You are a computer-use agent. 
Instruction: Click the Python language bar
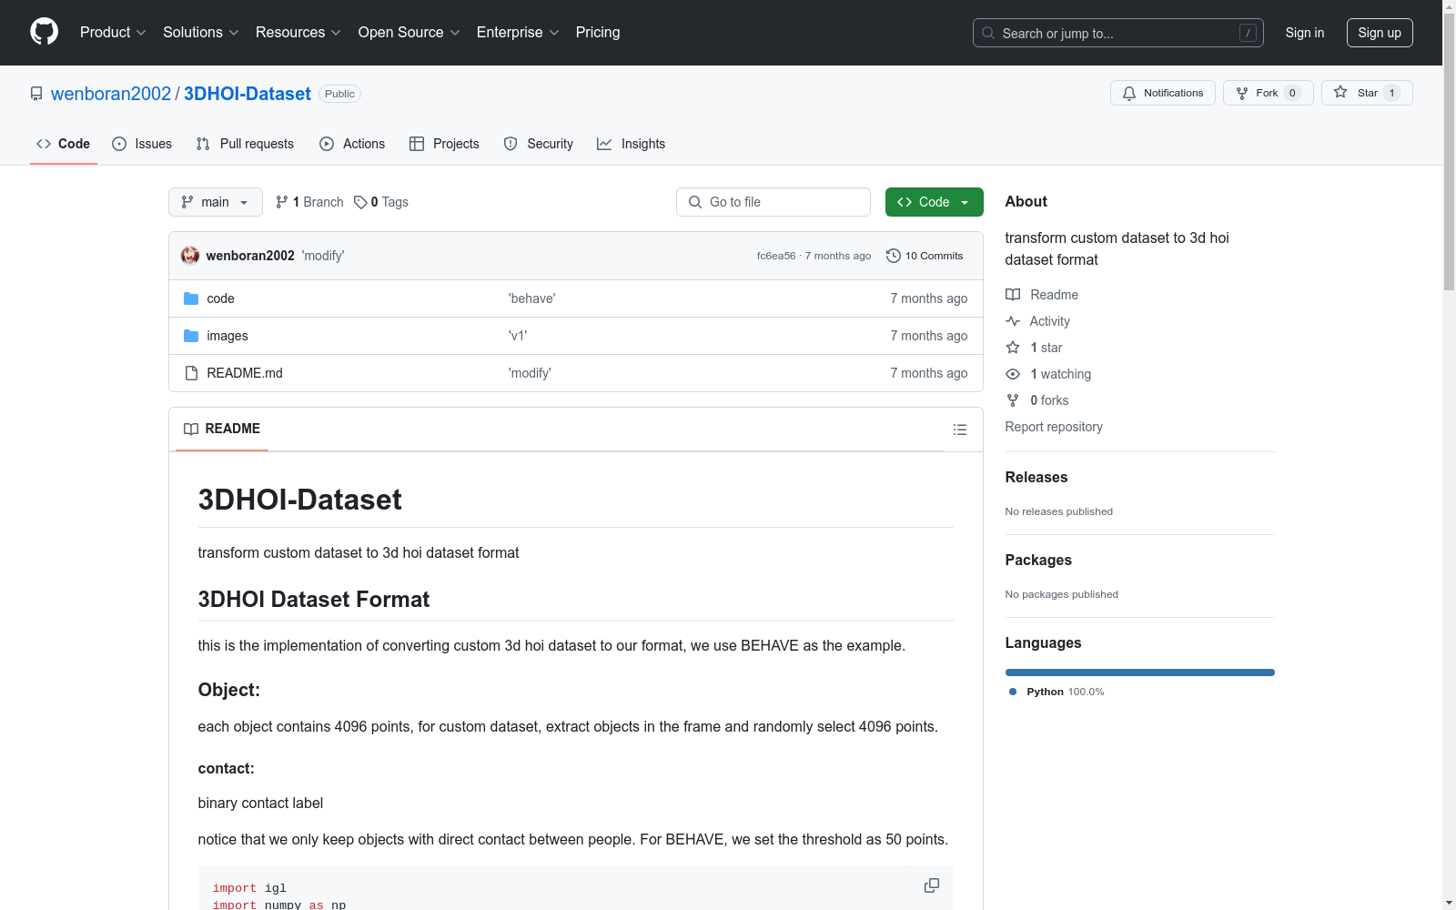point(1140,672)
